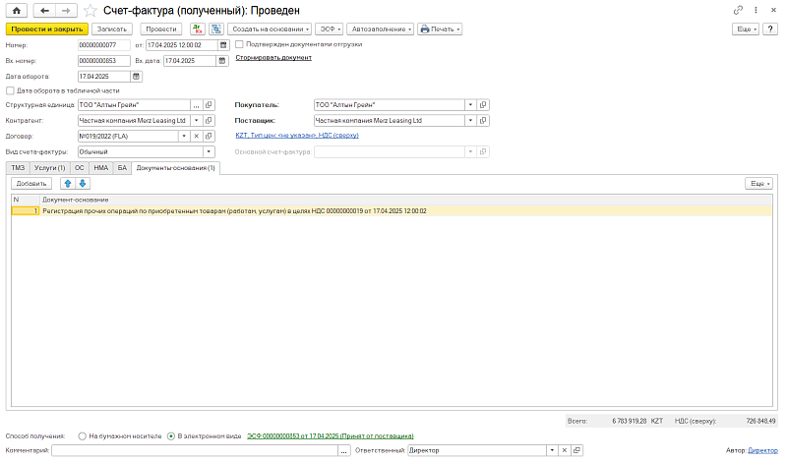
Task: Open the document structure icon in toolbar
Action: (x=216, y=29)
